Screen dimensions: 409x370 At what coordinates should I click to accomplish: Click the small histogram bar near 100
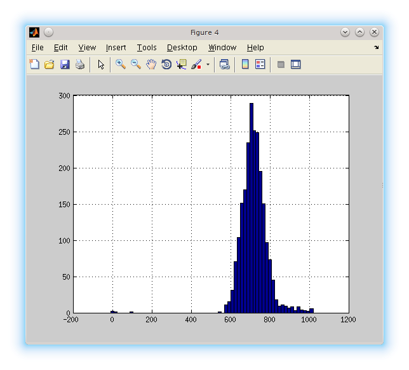click(131, 312)
